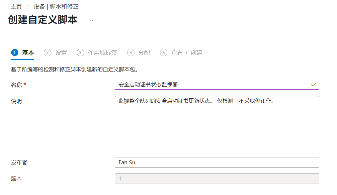
Task: Click the 发布者 field containing Fan Su
Action: pos(216,163)
